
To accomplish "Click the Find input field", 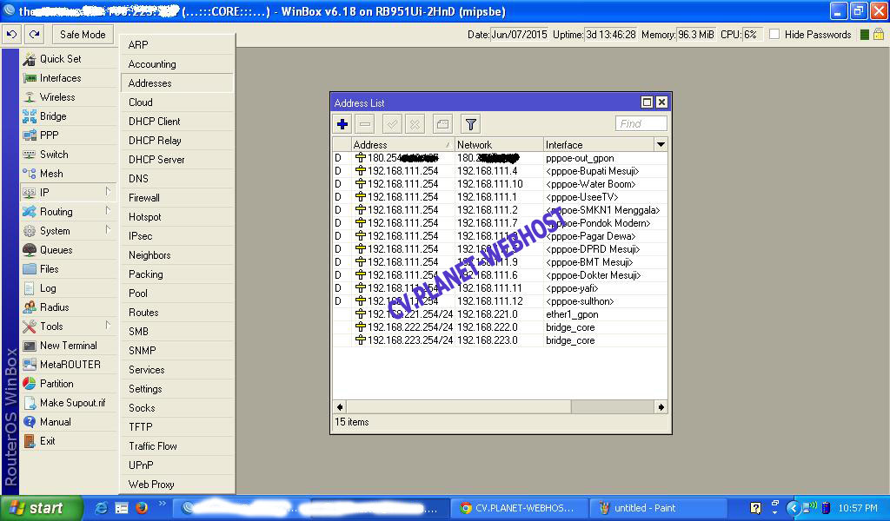I will (x=641, y=124).
